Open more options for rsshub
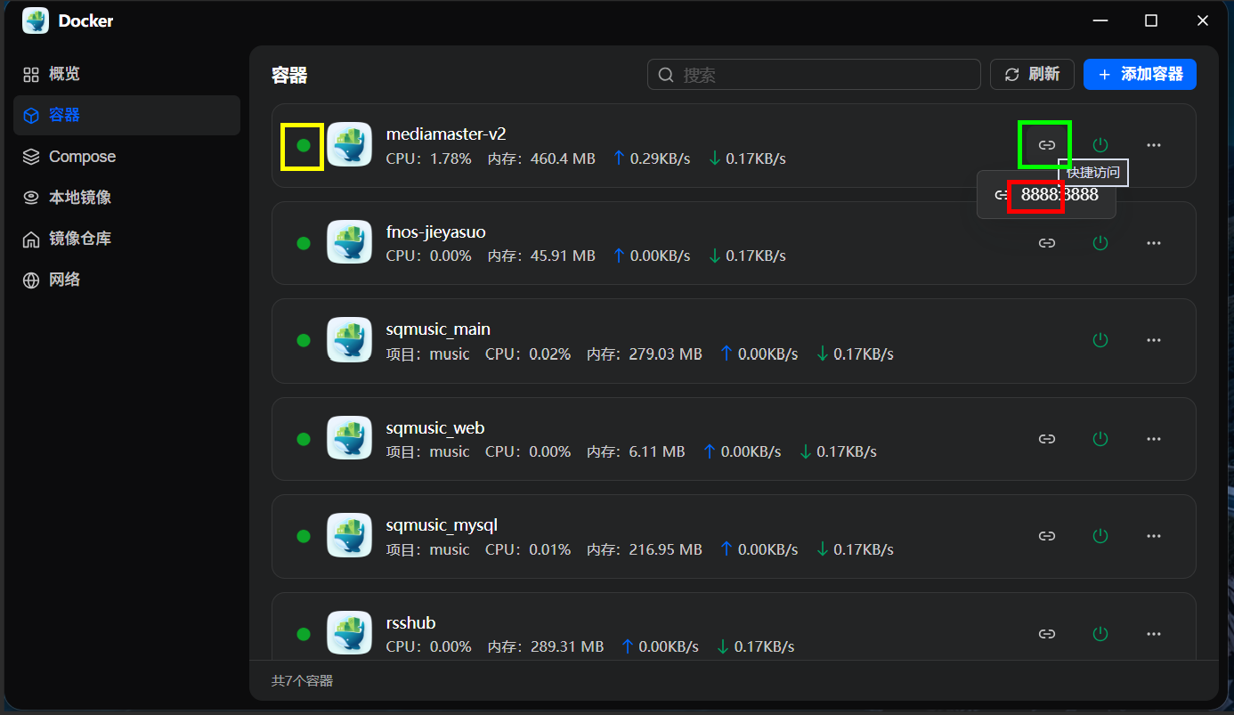Image resolution: width=1234 pixels, height=715 pixels. pos(1154,634)
